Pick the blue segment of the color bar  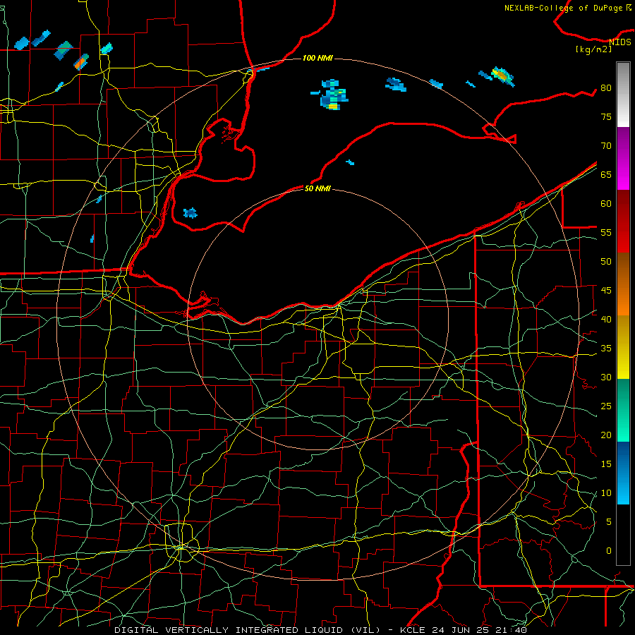(623, 473)
